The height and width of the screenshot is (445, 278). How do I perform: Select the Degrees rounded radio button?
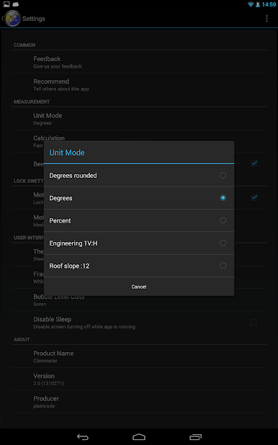click(x=223, y=176)
